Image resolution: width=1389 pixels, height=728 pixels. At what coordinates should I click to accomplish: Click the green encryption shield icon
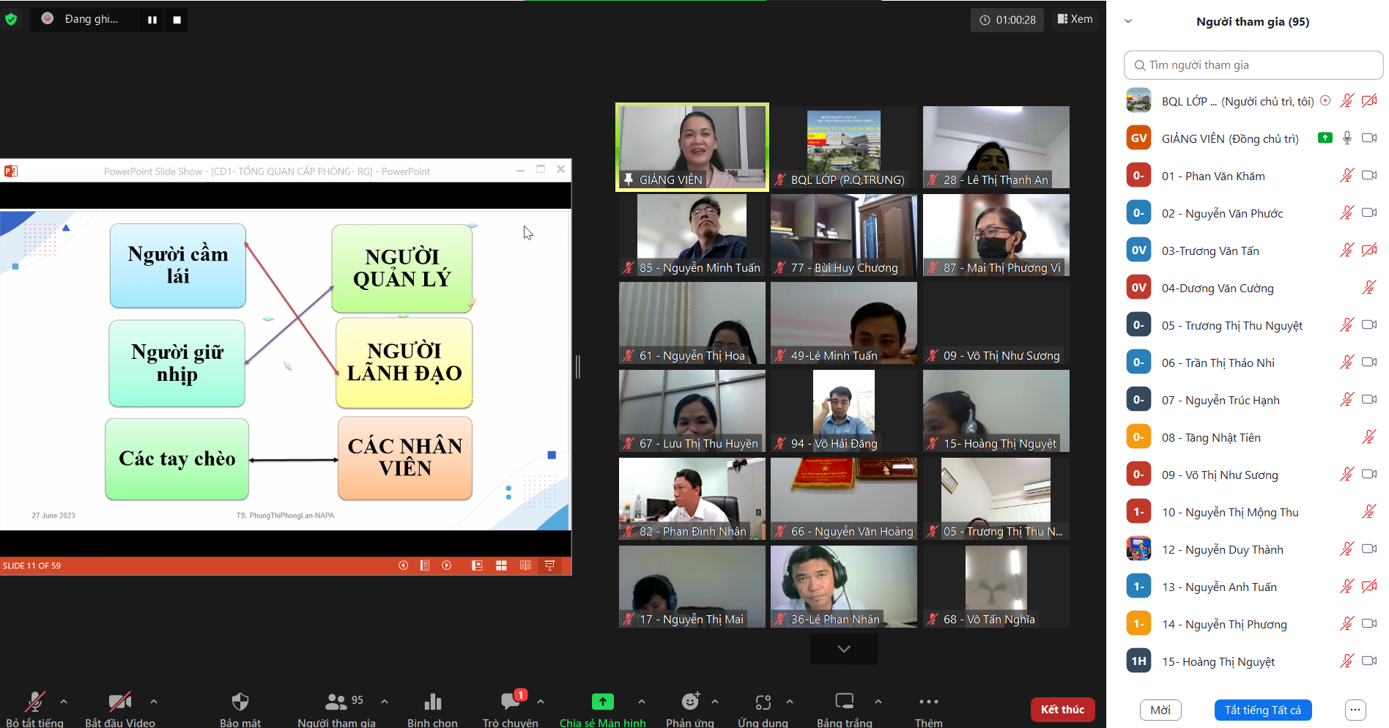[x=11, y=19]
